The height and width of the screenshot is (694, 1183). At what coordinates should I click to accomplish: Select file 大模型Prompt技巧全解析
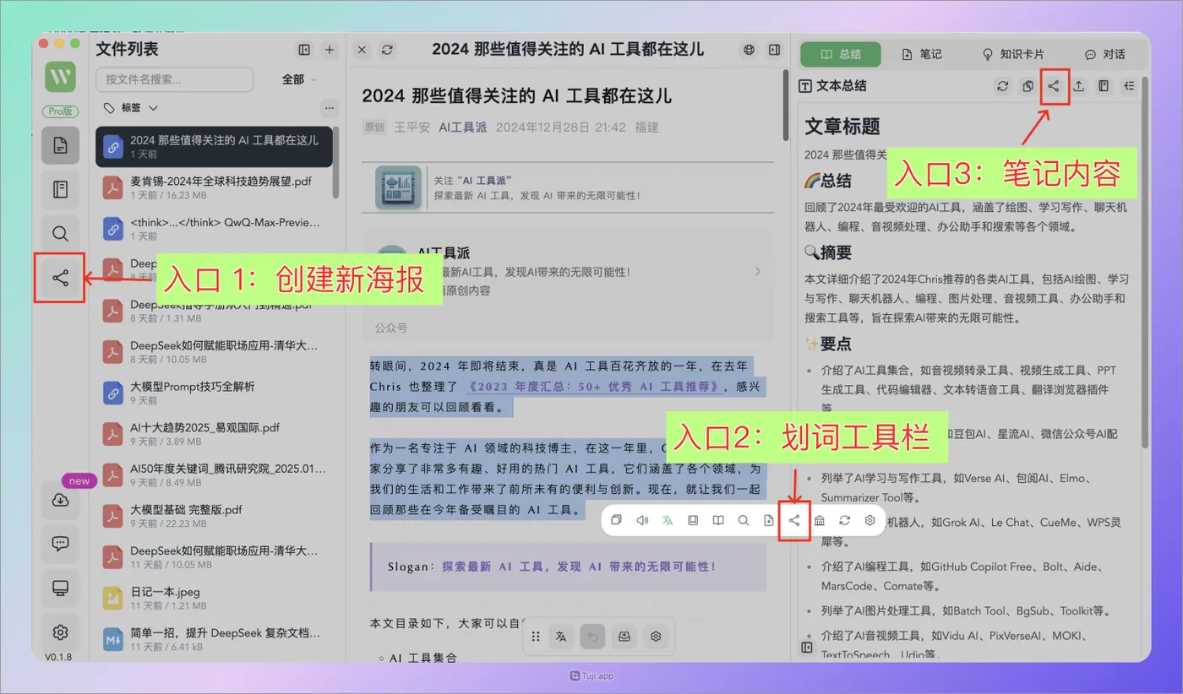215,392
